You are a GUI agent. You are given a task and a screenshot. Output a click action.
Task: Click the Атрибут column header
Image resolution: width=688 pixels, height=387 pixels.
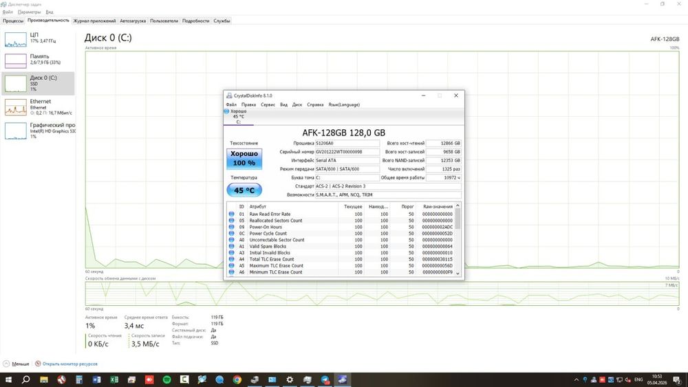pyautogui.click(x=292, y=206)
